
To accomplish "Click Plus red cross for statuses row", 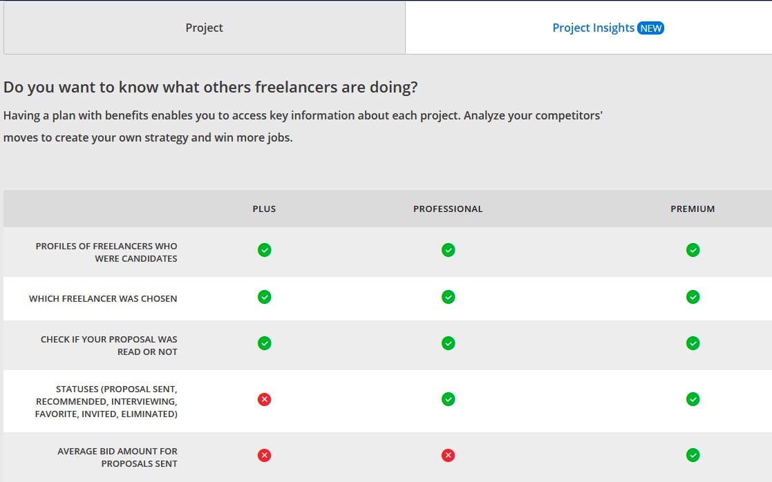I will click(264, 399).
